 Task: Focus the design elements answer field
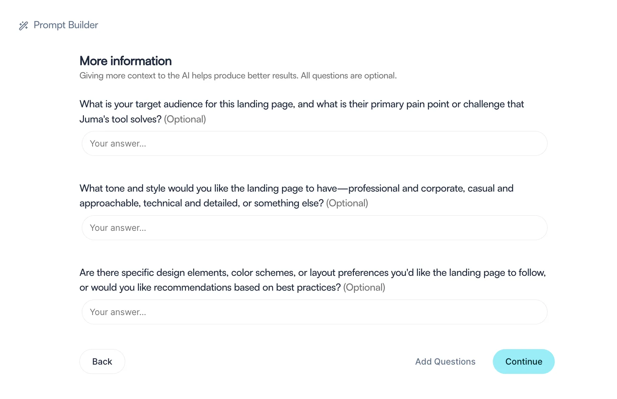pos(314,312)
